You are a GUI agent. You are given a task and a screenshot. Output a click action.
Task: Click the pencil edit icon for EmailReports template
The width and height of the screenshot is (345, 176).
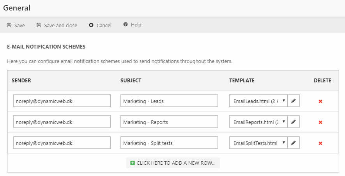point(294,122)
